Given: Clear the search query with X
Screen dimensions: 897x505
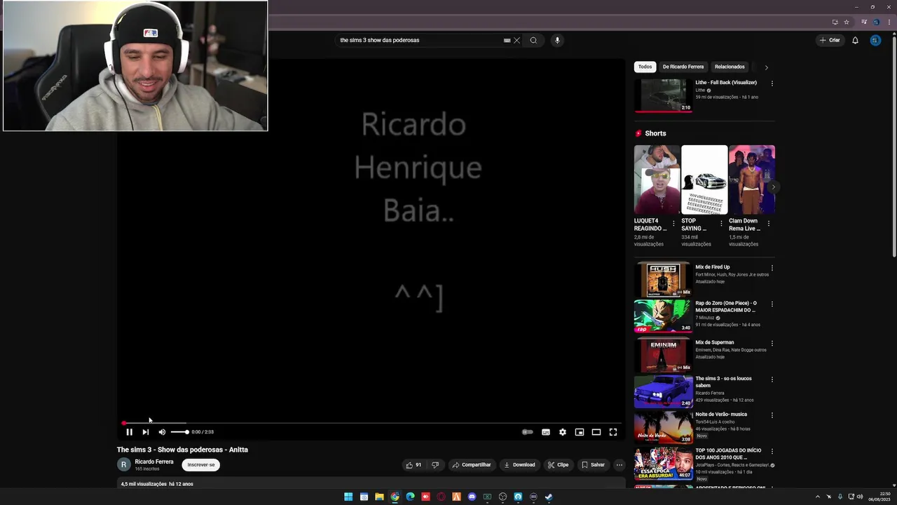Looking at the screenshot, I should pos(517,40).
